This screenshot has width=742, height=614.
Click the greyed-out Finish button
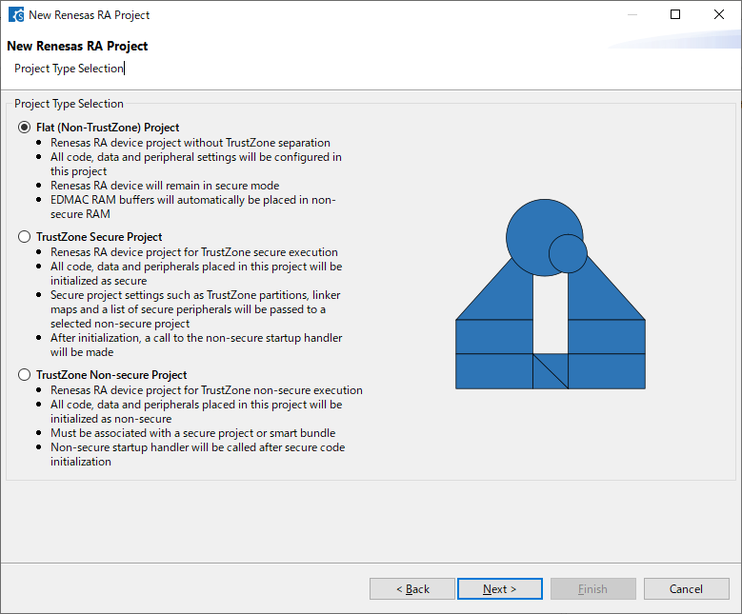592,589
